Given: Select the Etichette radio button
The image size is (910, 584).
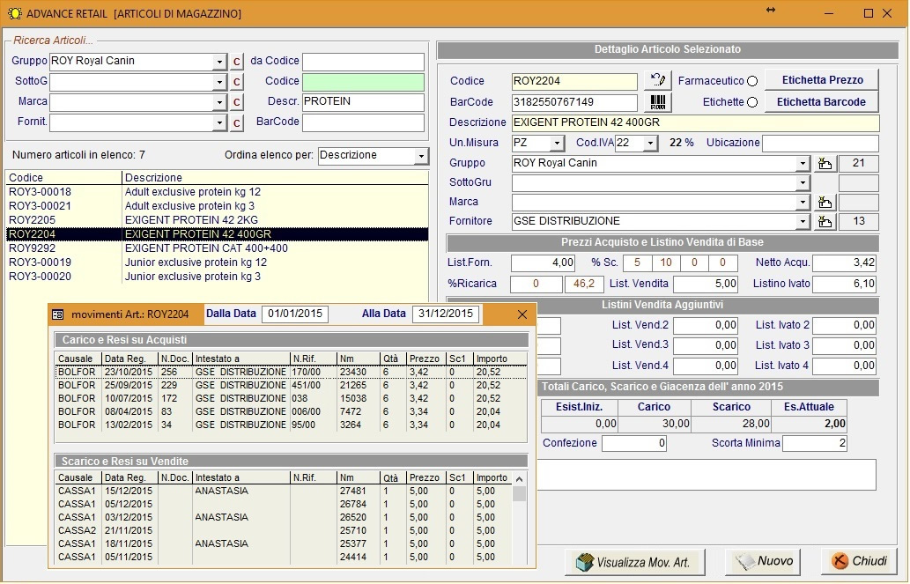Looking at the screenshot, I should click(x=752, y=103).
